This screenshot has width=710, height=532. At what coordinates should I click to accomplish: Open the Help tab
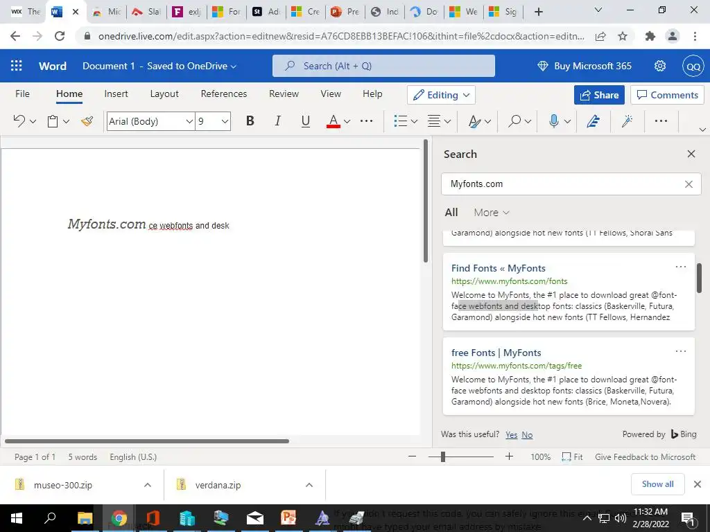pos(372,94)
